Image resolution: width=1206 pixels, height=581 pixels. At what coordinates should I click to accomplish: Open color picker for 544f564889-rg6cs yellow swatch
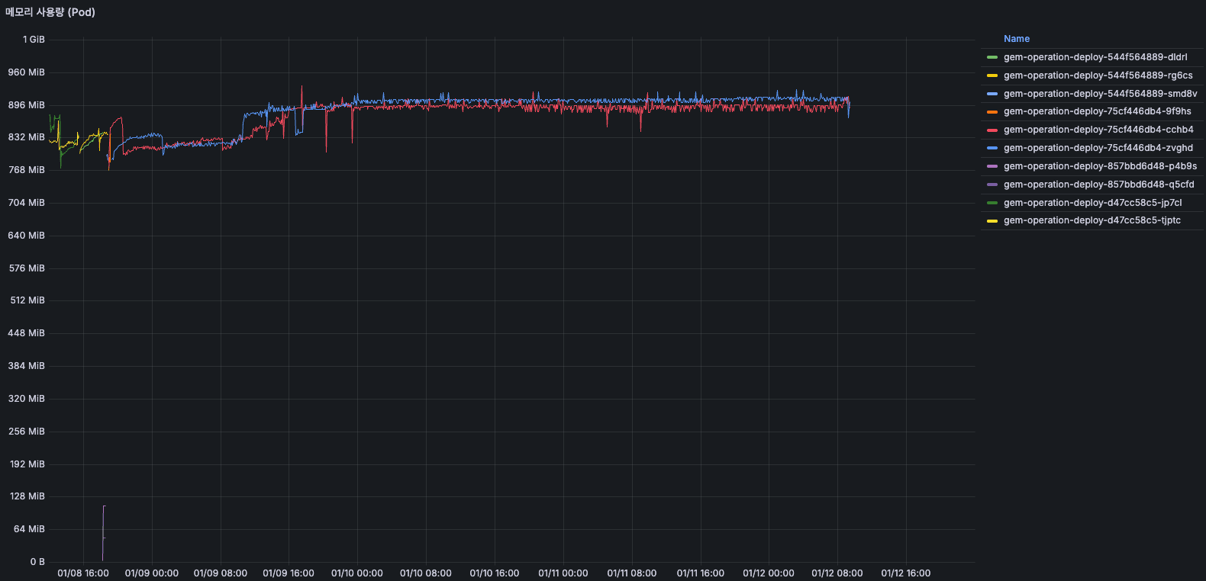[992, 75]
